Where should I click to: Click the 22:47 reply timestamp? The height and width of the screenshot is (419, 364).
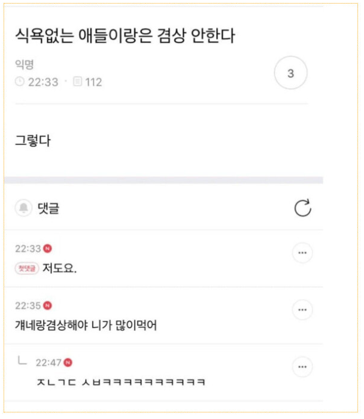[x=48, y=362]
